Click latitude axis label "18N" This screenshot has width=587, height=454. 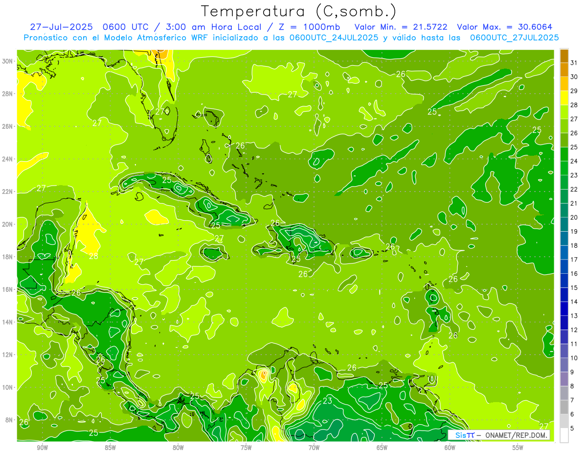pyautogui.click(x=7, y=257)
